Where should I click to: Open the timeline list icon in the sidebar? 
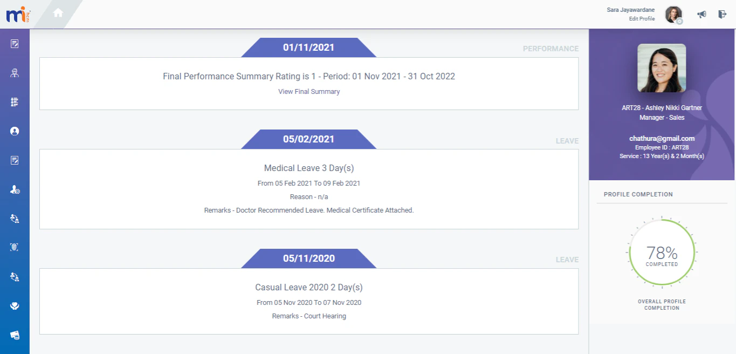tap(15, 101)
